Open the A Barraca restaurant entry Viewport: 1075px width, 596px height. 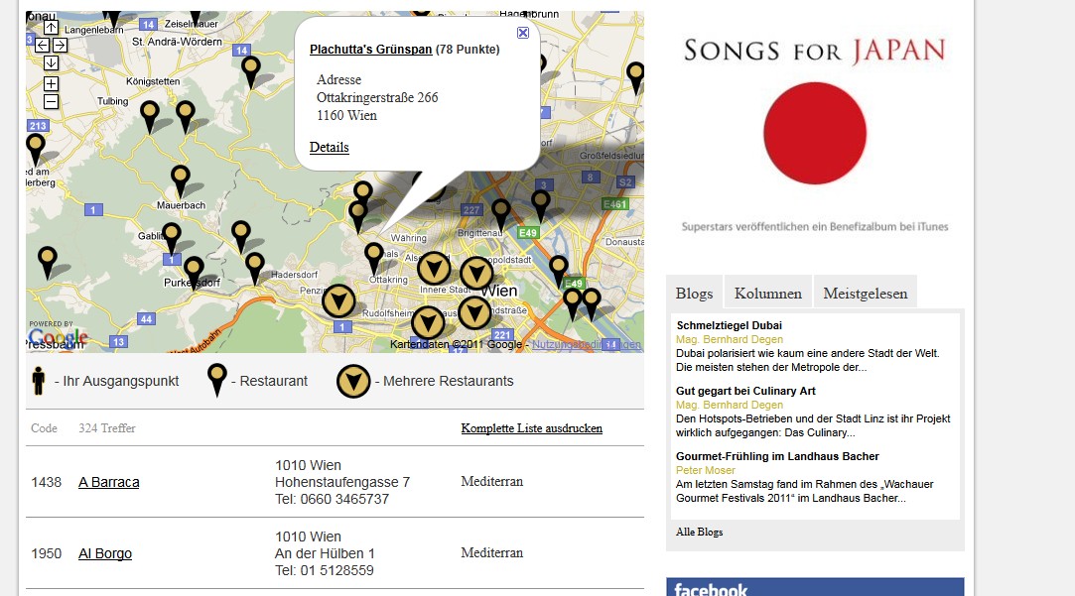[x=108, y=482]
